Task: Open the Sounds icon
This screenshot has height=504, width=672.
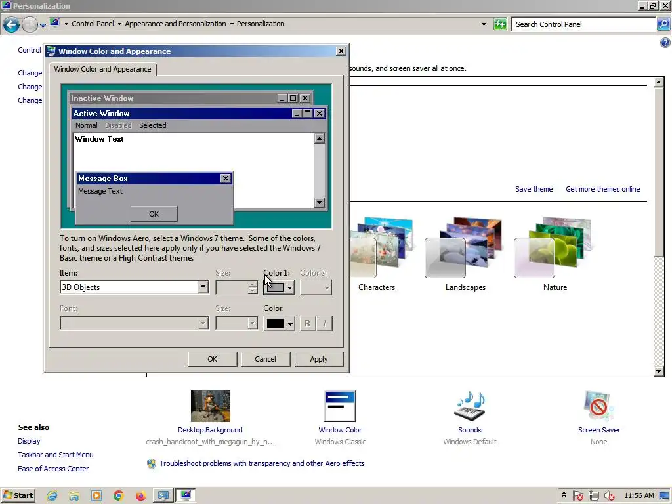Action: (x=470, y=406)
